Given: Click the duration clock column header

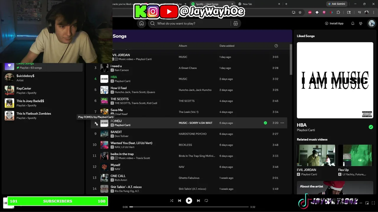Looking at the screenshot, I should (x=276, y=46).
